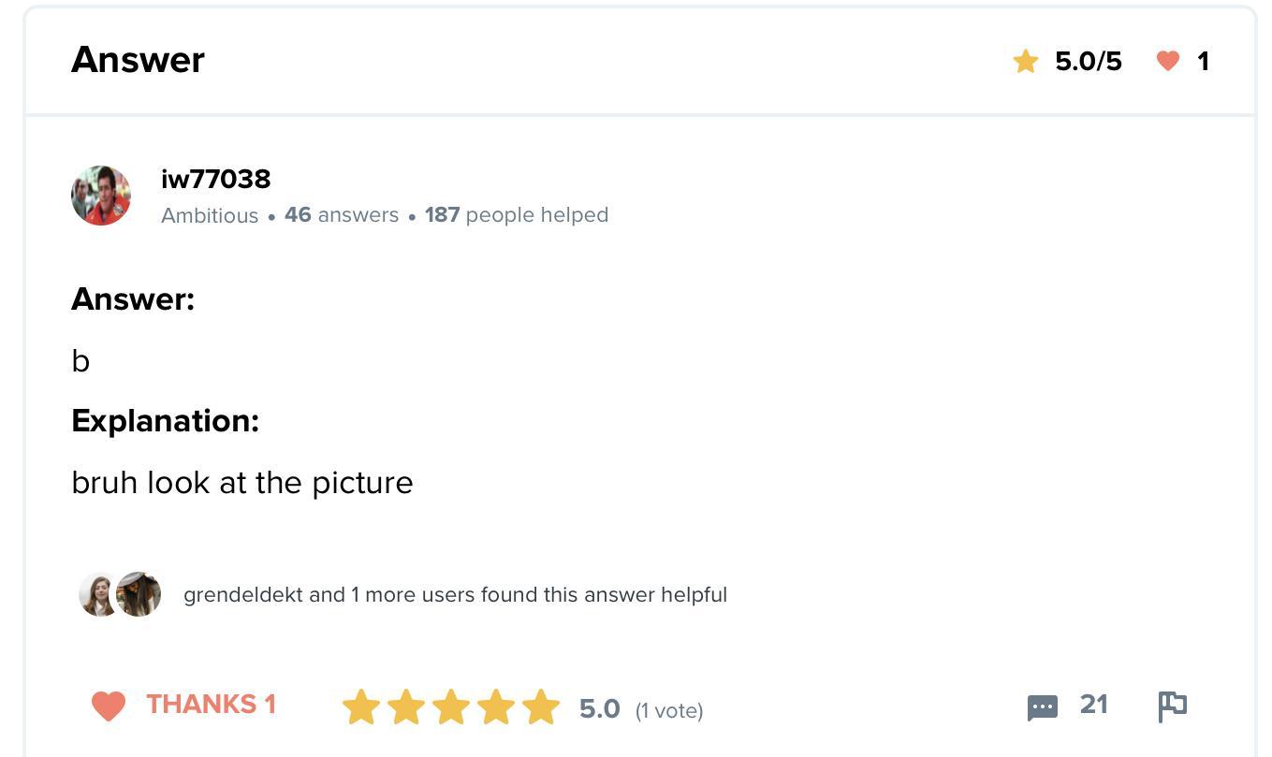The image size is (1272, 757).
Task: Open iw77038's profile picture
Action: tap(101, 196)
